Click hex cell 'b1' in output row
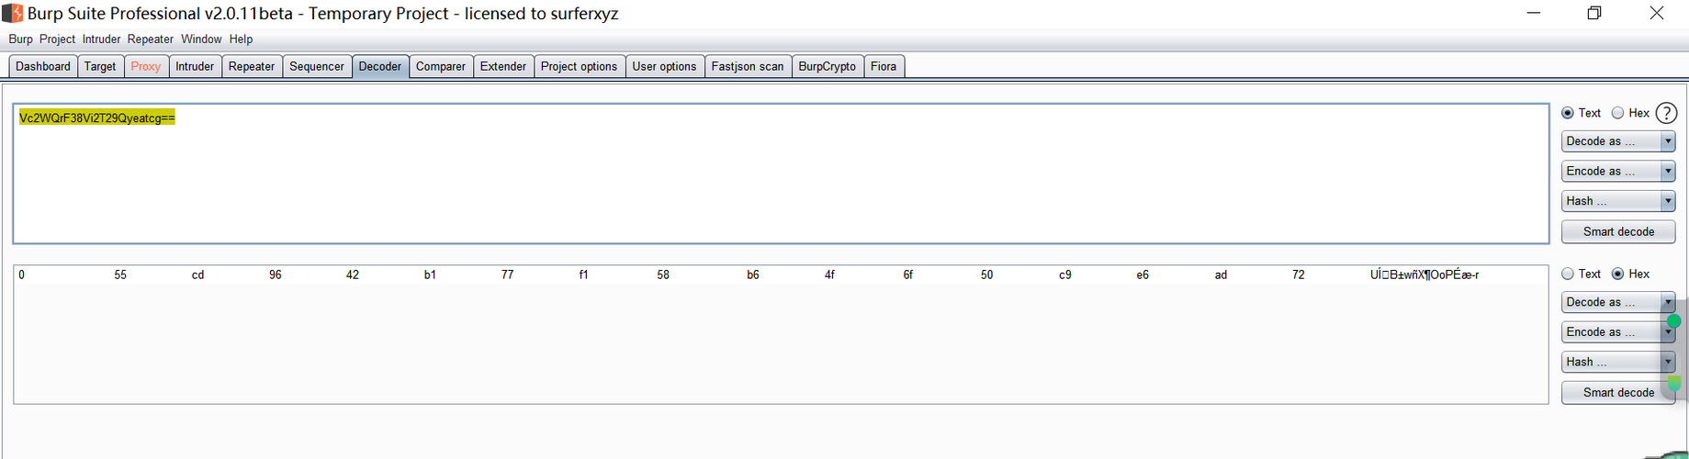The height and width of the screenshot is (459, 1689). [430, 274]
